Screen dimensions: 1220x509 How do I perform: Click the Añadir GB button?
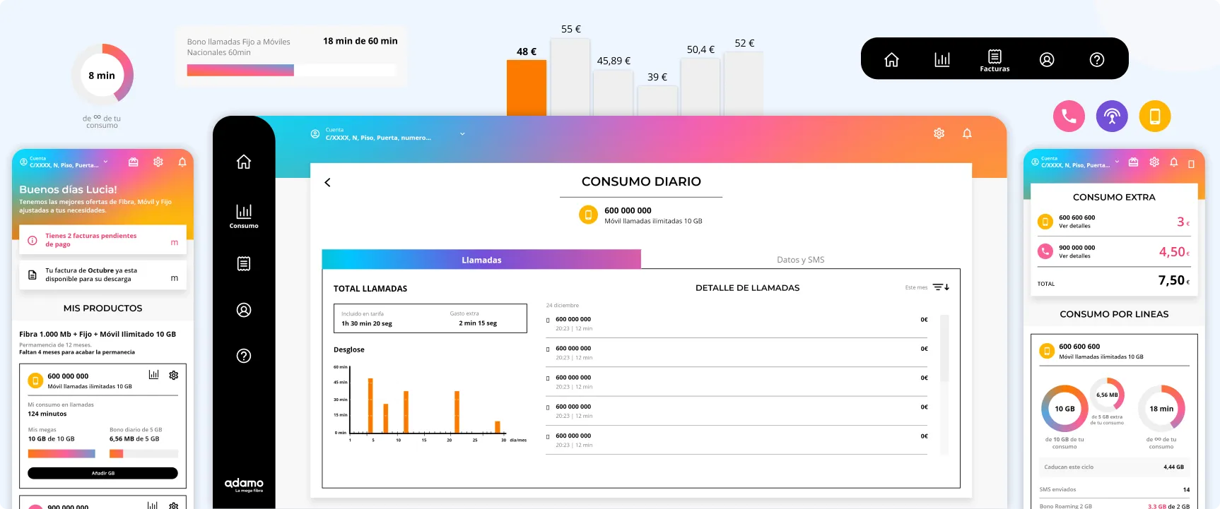point(102,473)
